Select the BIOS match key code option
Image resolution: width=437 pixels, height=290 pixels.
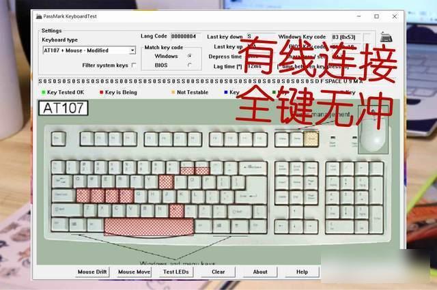pos(189,66)
